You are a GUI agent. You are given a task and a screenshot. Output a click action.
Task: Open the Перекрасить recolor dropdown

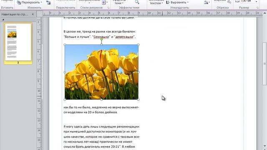click(x=29, y=2)
